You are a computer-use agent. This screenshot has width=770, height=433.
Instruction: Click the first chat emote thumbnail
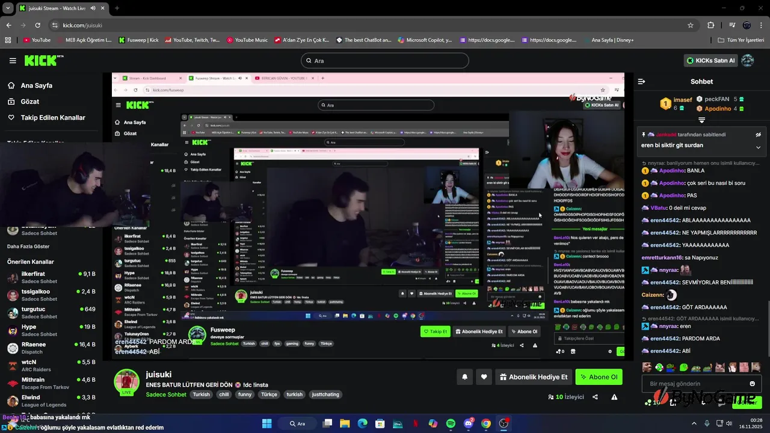[647, 367]
